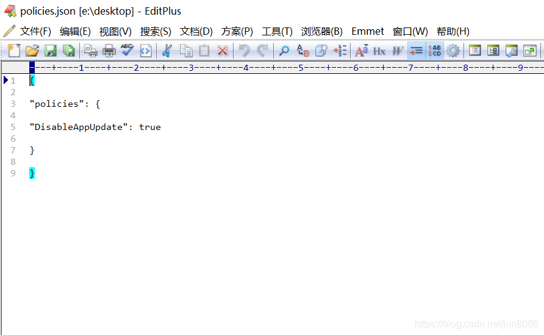Click the opening brace on line 1
The width and height of the screenshot is (544, 335).
point(32,81)
